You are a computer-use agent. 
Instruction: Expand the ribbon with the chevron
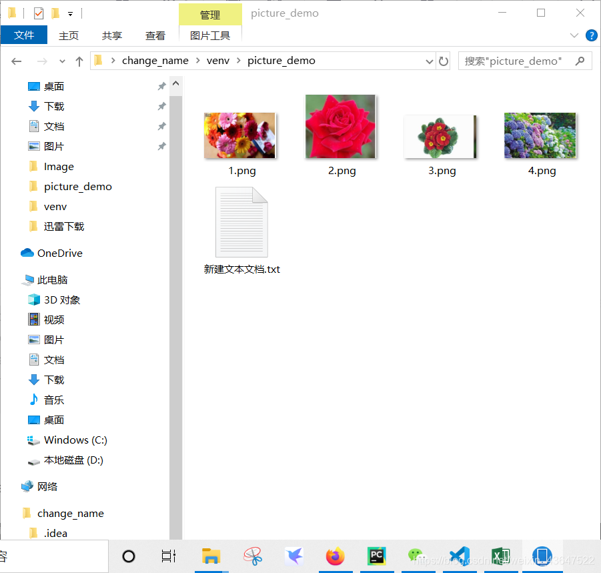(x=574, y=35)
